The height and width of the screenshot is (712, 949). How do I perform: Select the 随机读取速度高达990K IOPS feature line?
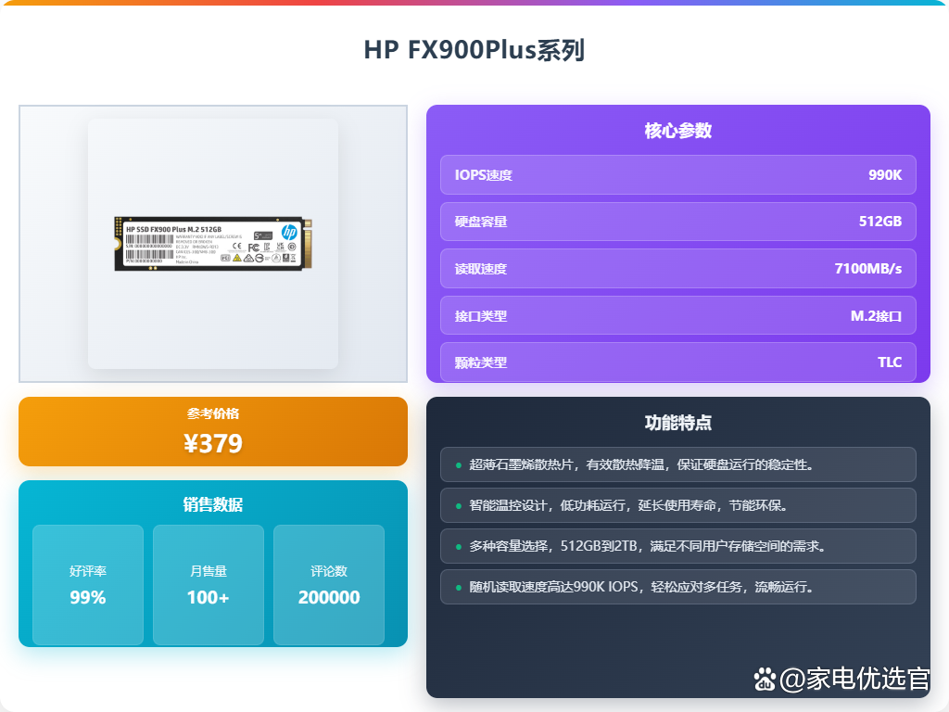pos(677,587)
